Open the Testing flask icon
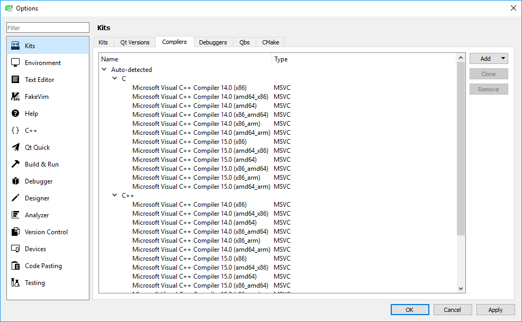 coord(15,283)
